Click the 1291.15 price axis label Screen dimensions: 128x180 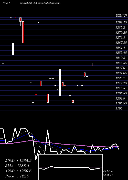click(x=121, y=22)
